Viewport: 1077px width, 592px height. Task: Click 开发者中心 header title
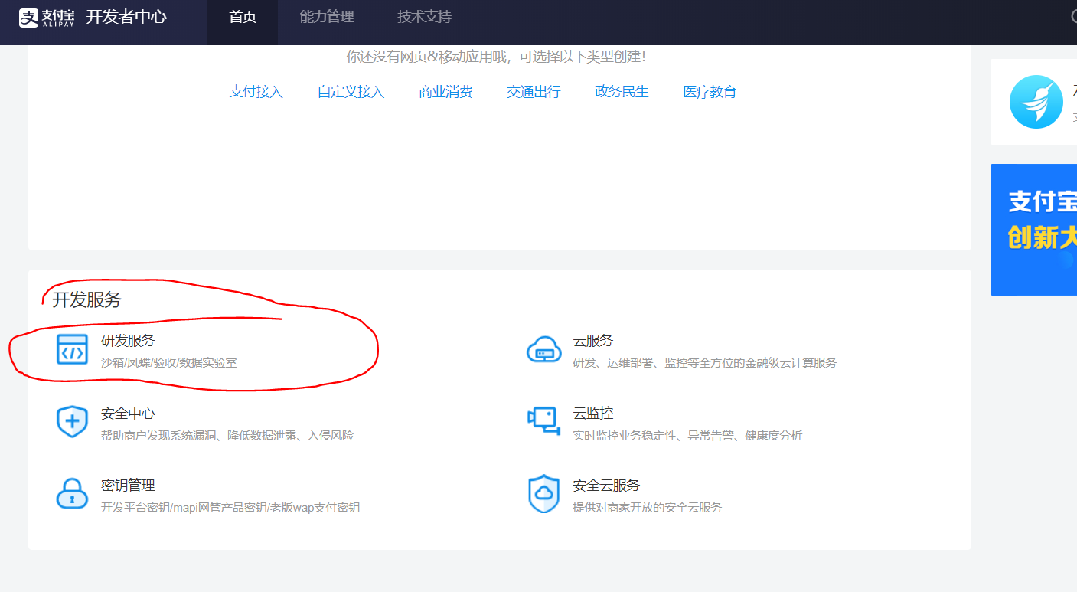[126, 17]
